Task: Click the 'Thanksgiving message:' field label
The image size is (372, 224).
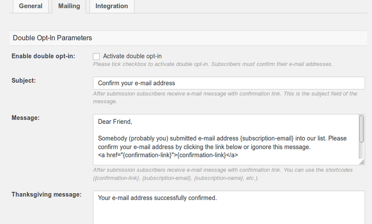Action: click(46, 195)
